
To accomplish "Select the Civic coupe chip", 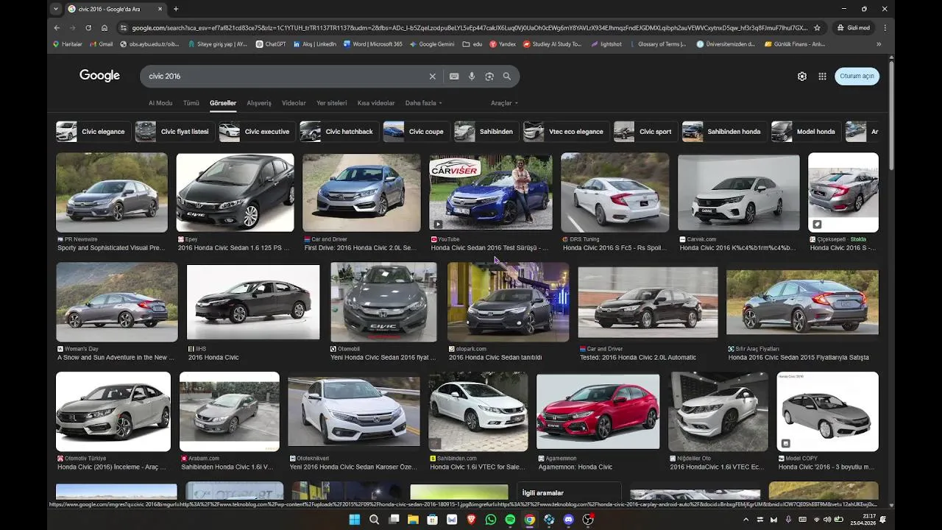I will point(417,132).
